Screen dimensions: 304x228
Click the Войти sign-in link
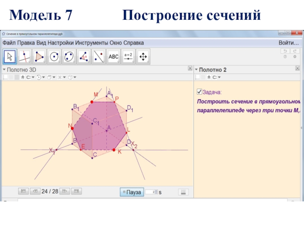point(289,43)
